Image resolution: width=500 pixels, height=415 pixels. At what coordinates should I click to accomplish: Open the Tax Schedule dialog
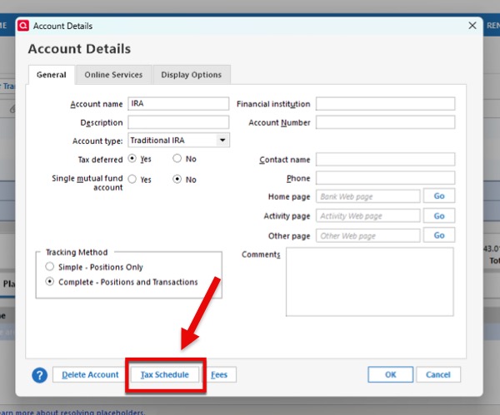(x=165, y=374)
